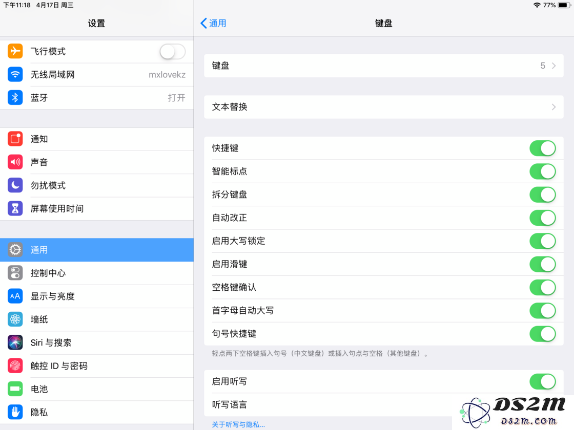Tap the 触控 ID fingerprint icon
The image size is (574, 430).
[x=15, y=365]
